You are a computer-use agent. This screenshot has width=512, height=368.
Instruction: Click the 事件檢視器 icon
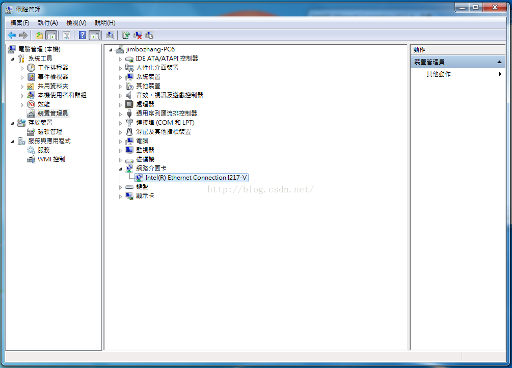click(31, 77)
